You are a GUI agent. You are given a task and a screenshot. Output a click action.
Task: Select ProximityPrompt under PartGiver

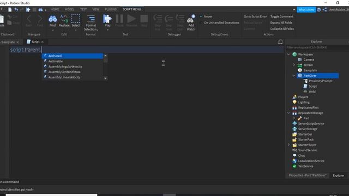tap(321, 81)
